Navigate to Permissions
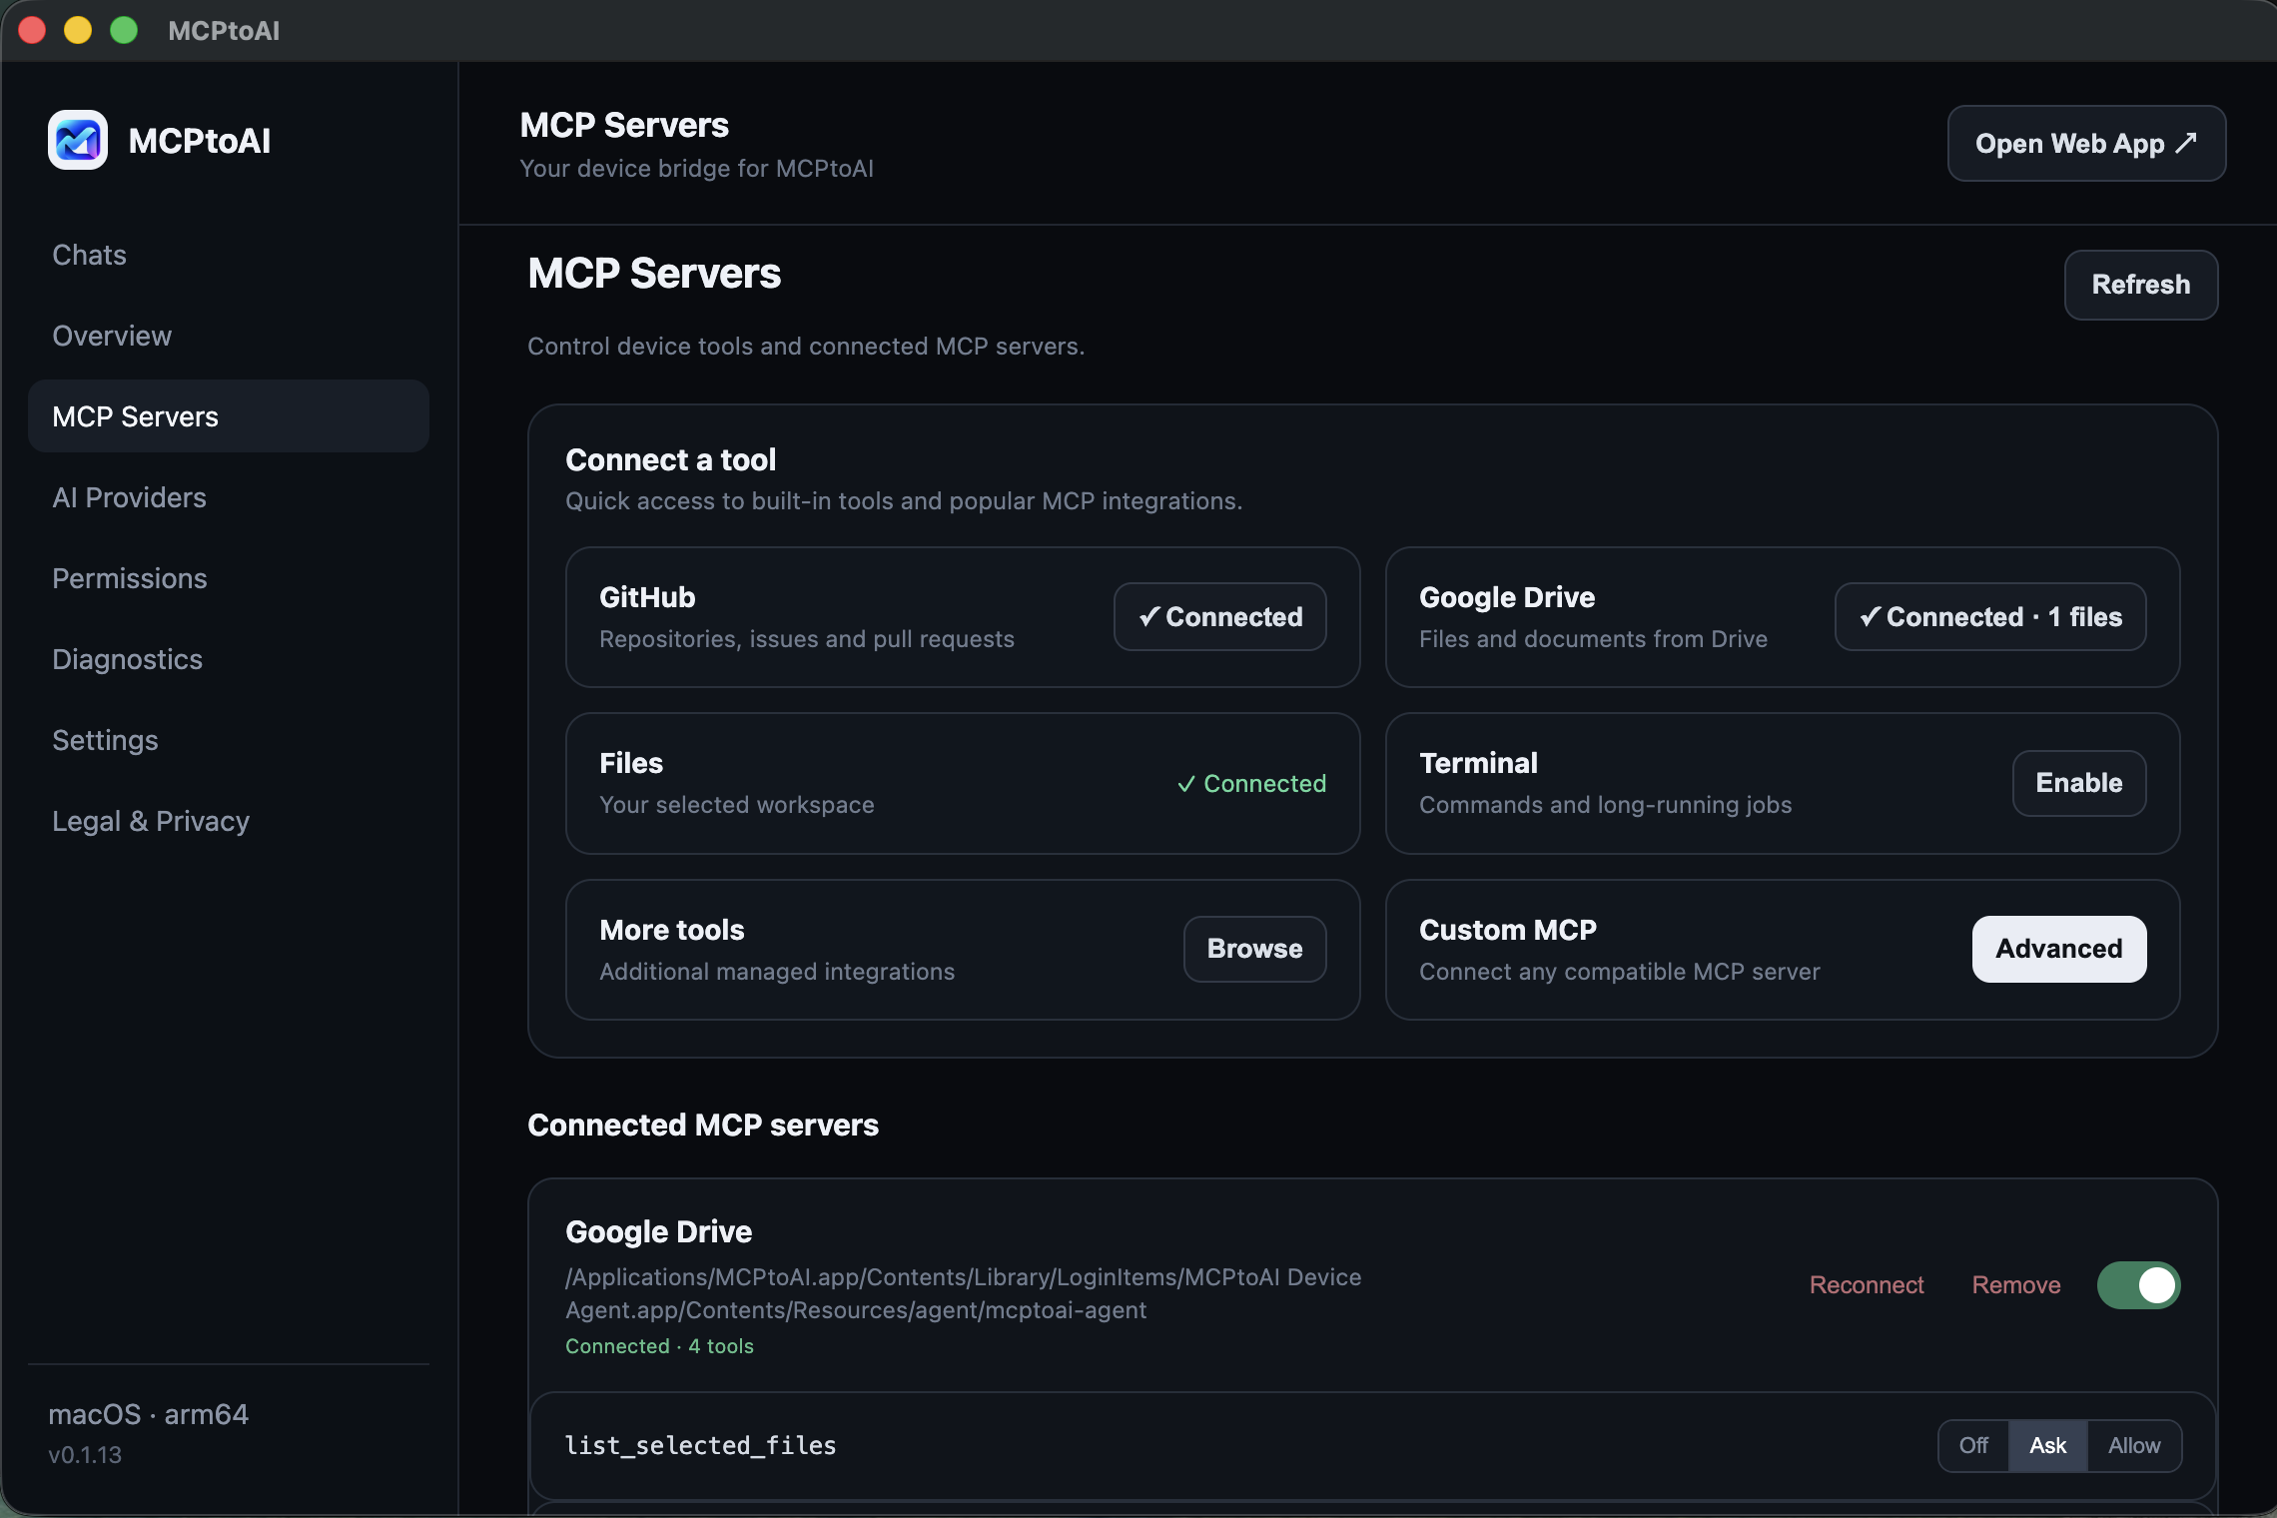2277x1518 pixels. (x=229, y=578)
